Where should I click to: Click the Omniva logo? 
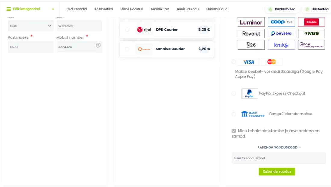[144, 49]
